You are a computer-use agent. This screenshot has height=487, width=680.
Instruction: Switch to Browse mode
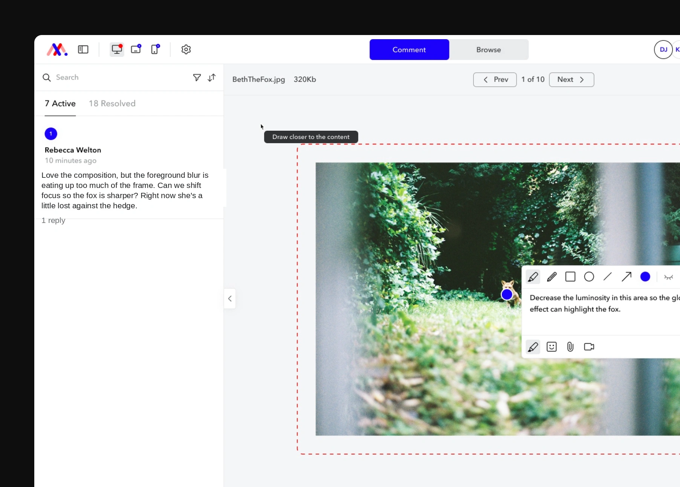pyautogui.click(x=489, y=50)
